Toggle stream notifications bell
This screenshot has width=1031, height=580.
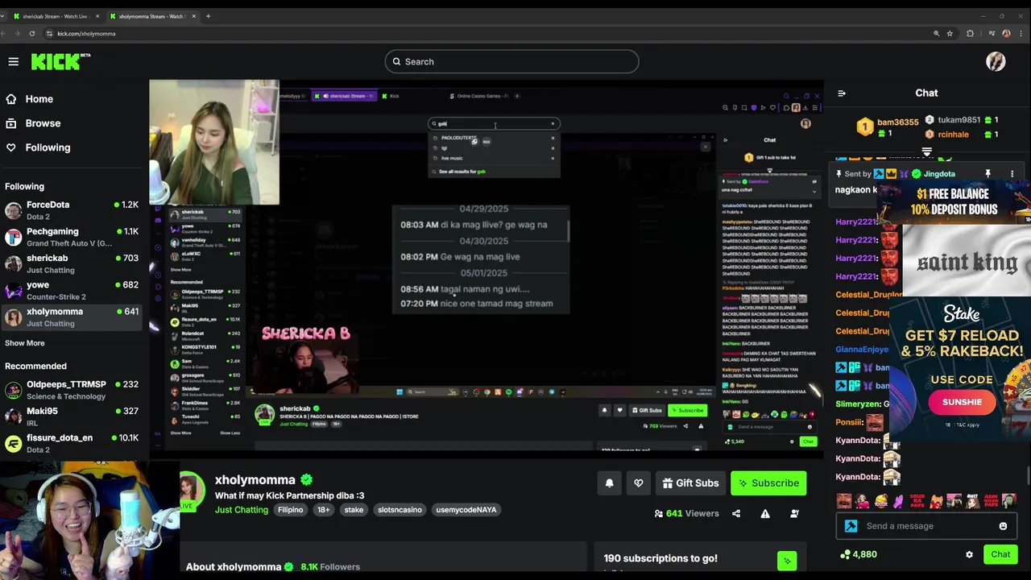pos(609,483)
